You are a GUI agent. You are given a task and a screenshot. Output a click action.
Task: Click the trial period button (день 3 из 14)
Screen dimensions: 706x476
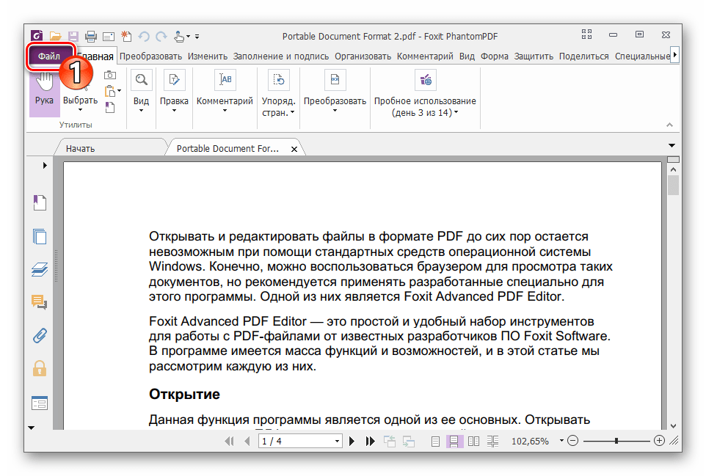(x=426, y=97)
